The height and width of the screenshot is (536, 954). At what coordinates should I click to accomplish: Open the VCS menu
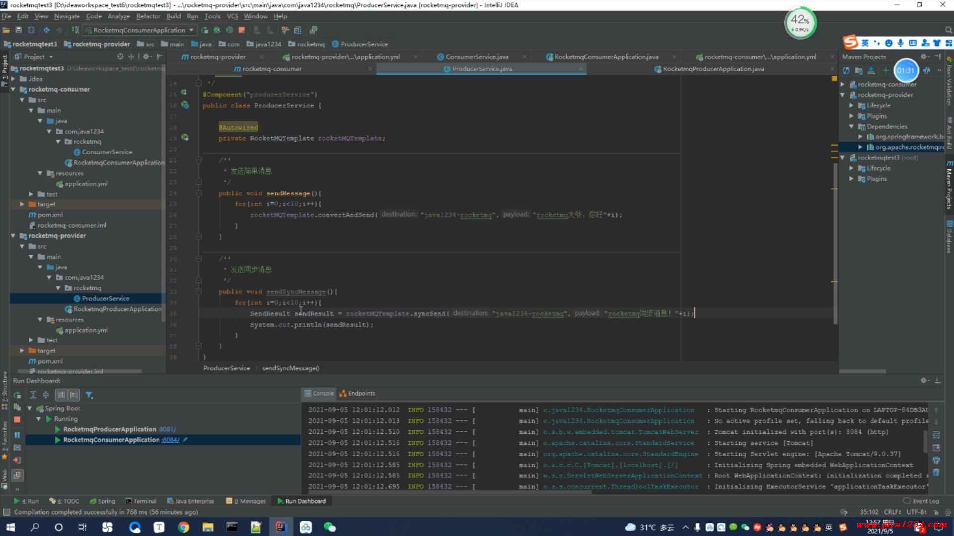point(232,16)
